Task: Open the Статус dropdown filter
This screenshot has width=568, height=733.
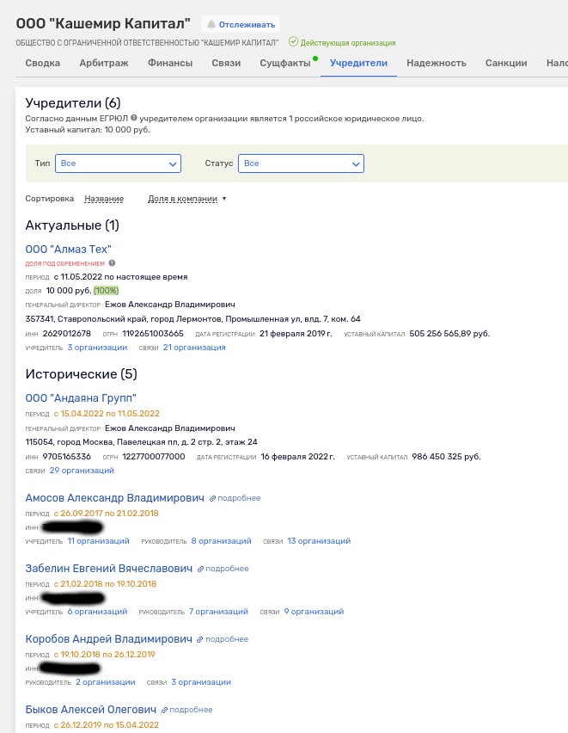Action: coord(302,163)
